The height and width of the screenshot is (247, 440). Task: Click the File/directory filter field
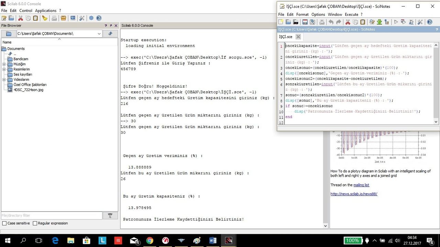(52, 215)
